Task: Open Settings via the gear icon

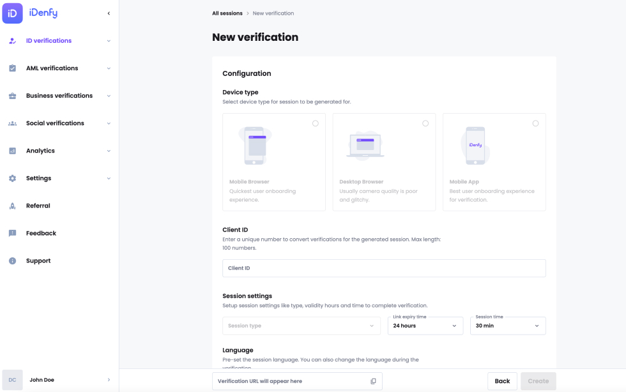Action: pyautogui.click(x=13, y=178)
